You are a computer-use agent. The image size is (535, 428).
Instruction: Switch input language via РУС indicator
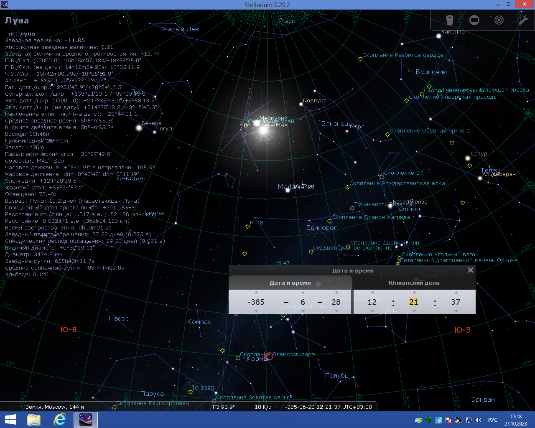[493, 420]
